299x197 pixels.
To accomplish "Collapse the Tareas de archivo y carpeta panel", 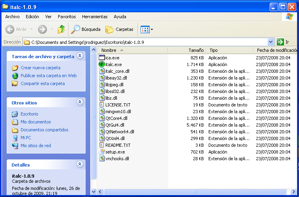I will (x=80, y=56).
